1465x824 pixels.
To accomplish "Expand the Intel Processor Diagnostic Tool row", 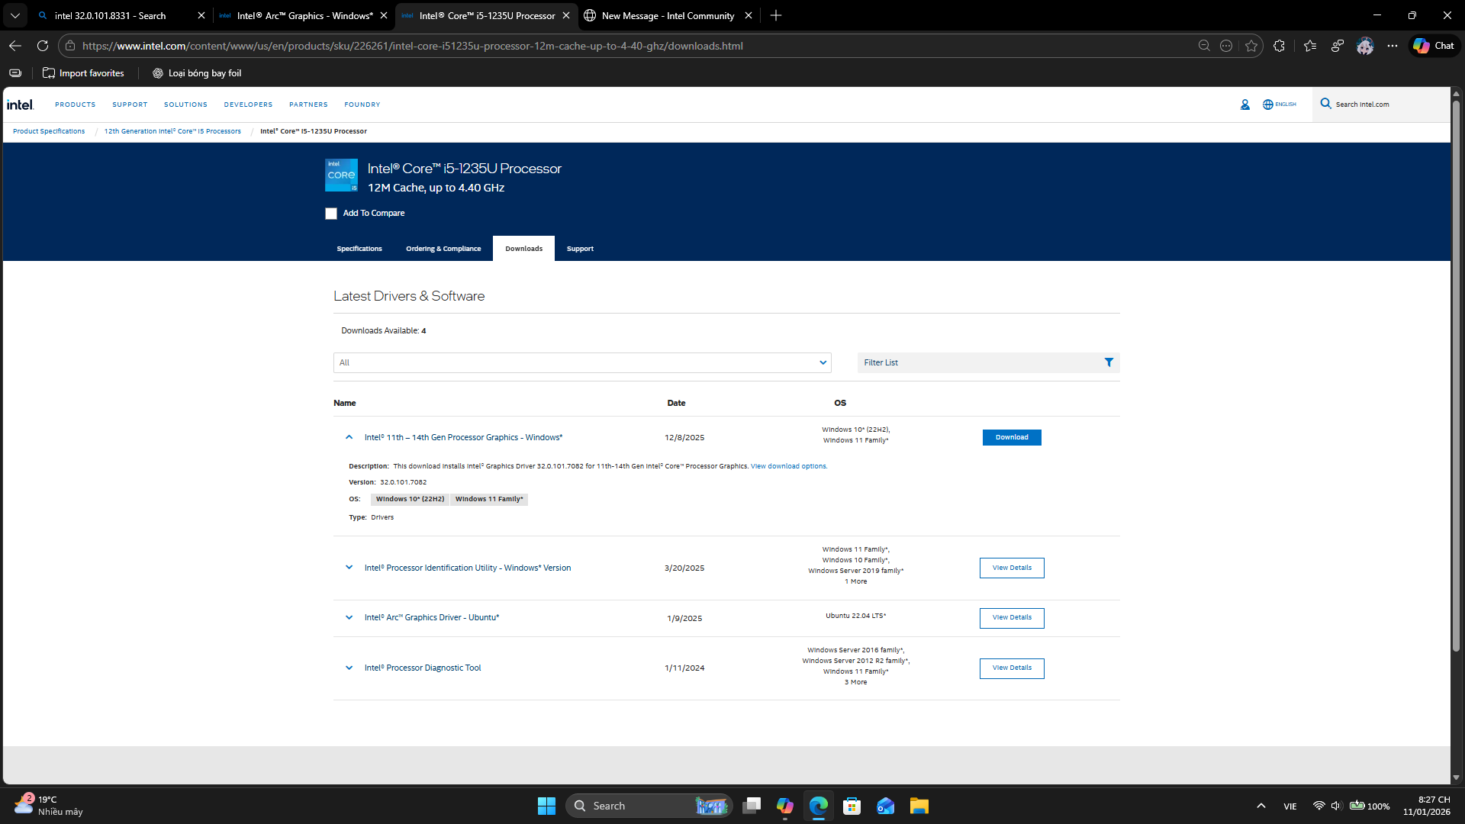I will (x=349, y=668).
